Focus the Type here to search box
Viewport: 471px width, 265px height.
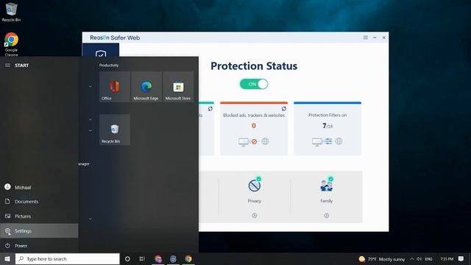(67, 258)
